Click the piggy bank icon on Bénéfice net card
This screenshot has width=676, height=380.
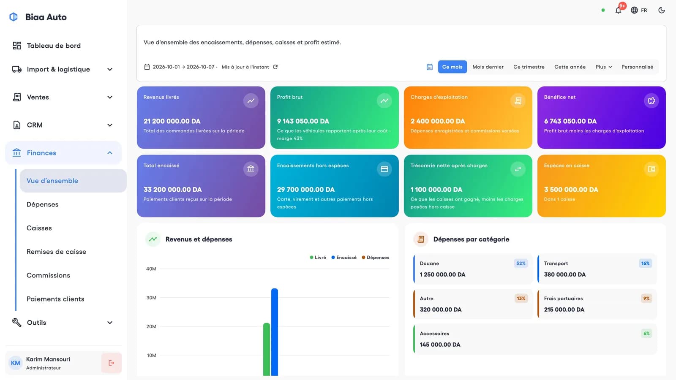[x=651, y=101]
